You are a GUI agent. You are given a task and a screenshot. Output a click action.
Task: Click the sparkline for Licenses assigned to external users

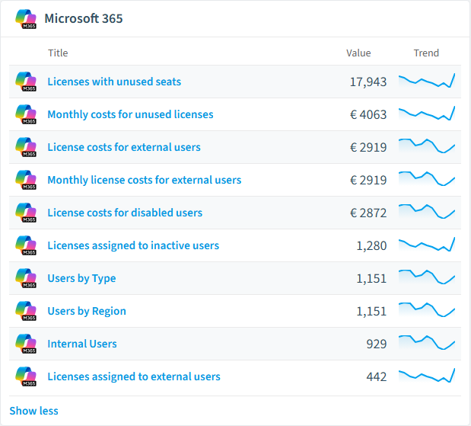coord(427,376)
